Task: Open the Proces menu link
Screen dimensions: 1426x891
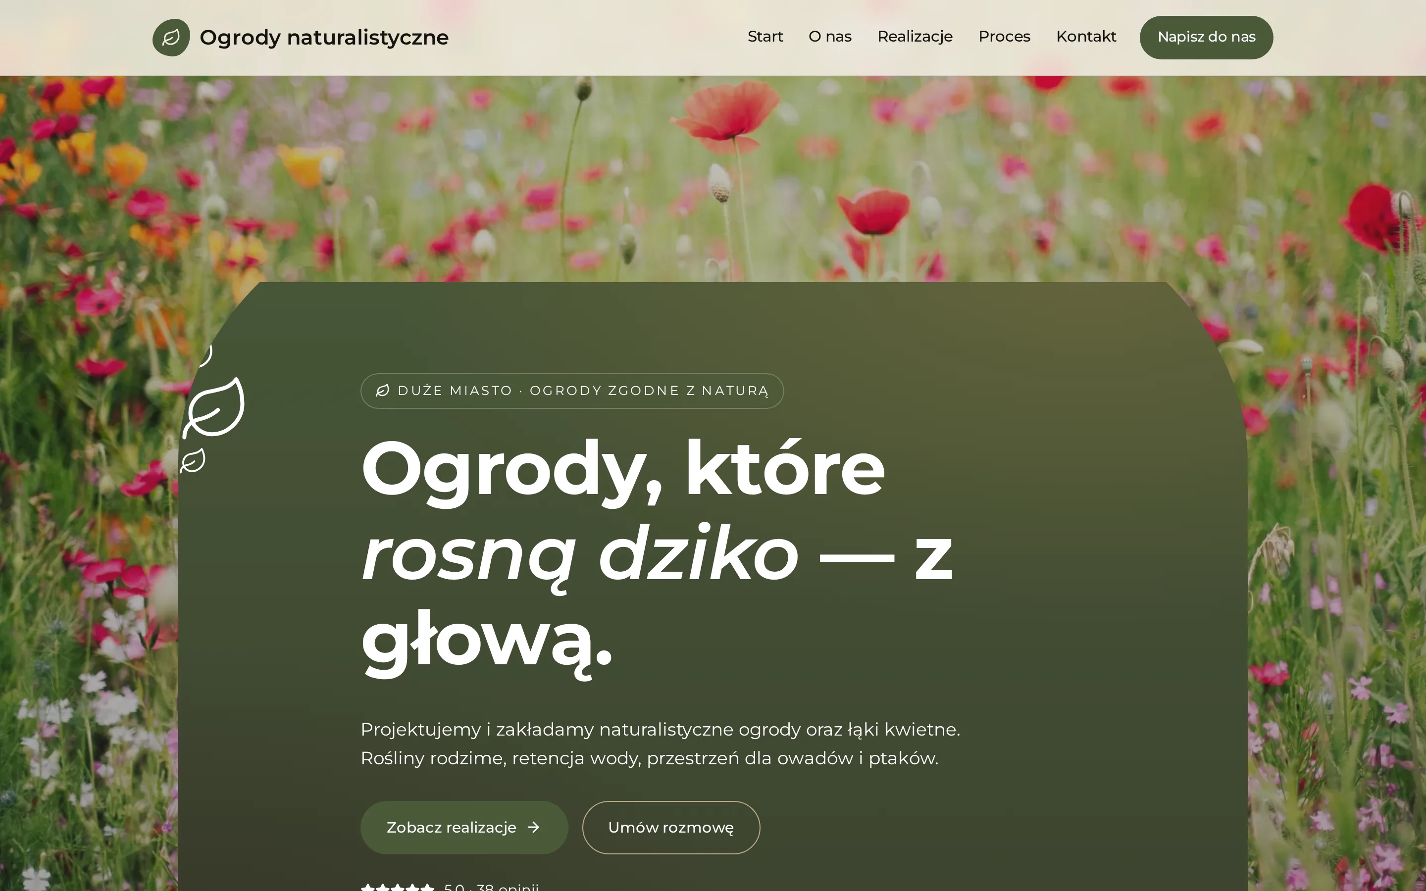Action: [x=1004, y=37]
